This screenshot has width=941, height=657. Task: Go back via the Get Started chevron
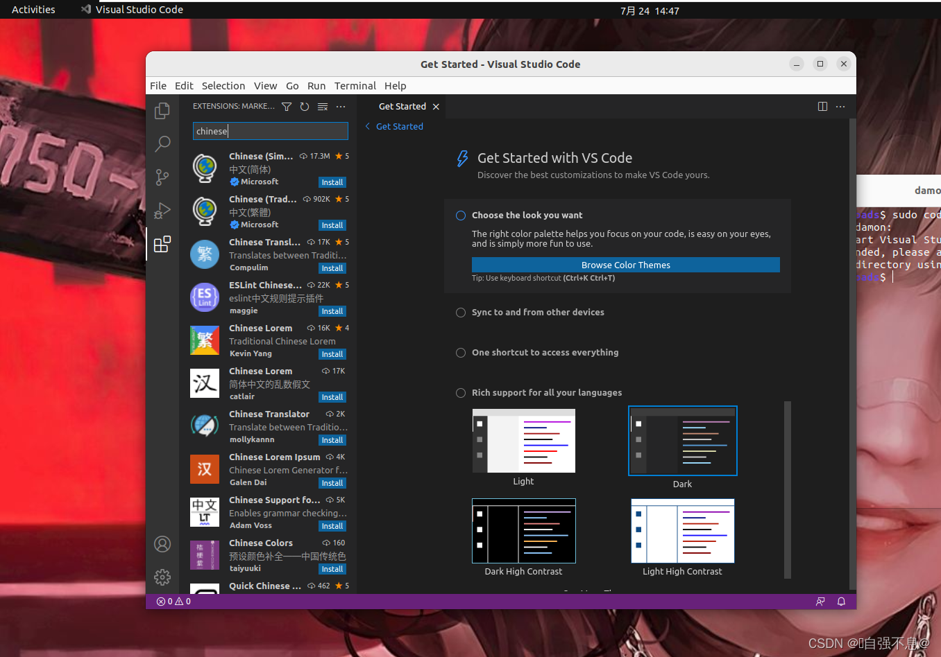pos(368,126)
